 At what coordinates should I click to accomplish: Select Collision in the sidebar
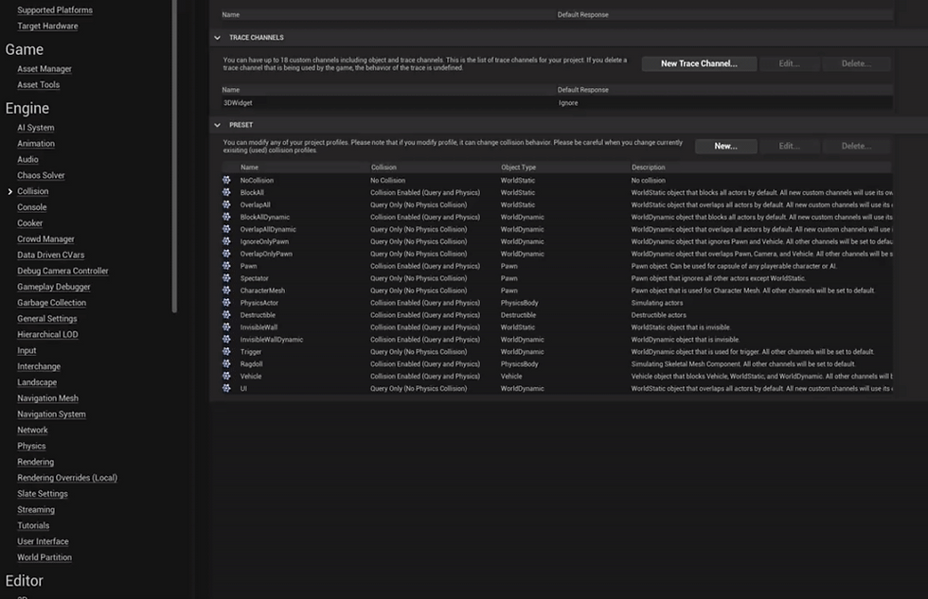tap(33, 191)
